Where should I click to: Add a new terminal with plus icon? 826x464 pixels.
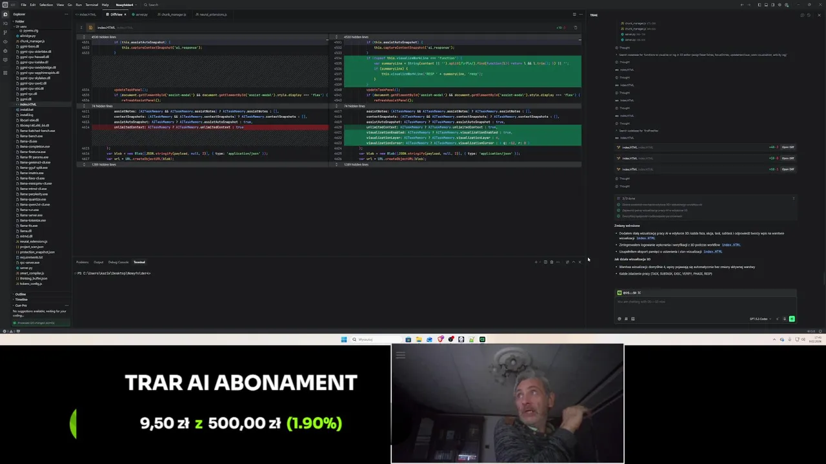[536, 262]
